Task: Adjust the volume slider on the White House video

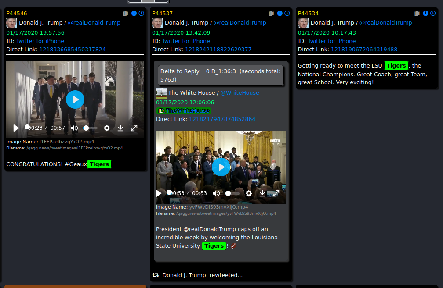Action: pos(232,193)
